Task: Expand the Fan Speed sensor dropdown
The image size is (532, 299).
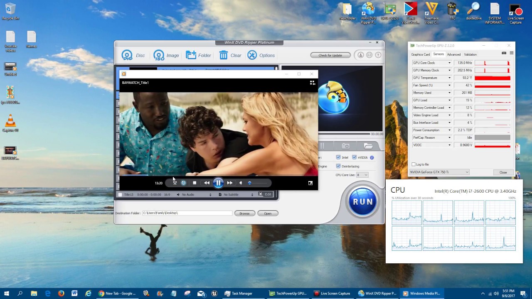Action: click(x=449, y=86)
